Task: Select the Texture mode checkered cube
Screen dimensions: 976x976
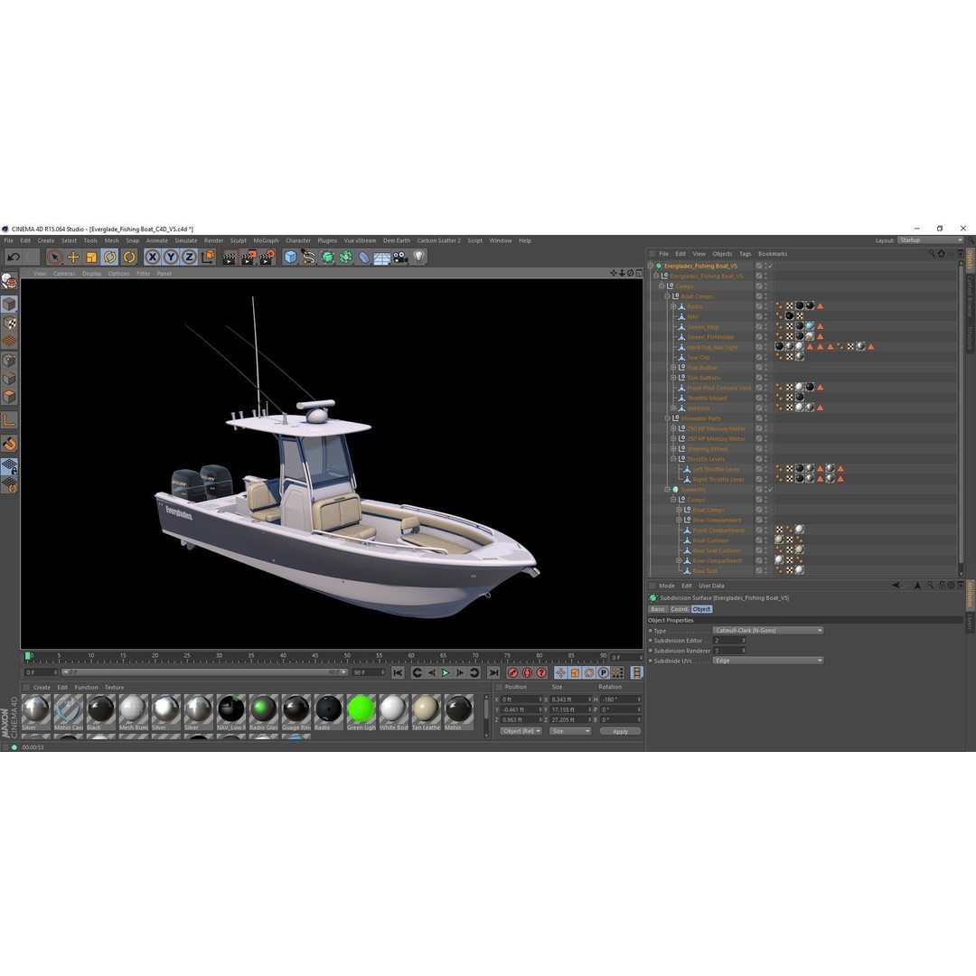Action: (x=9, y=323)
